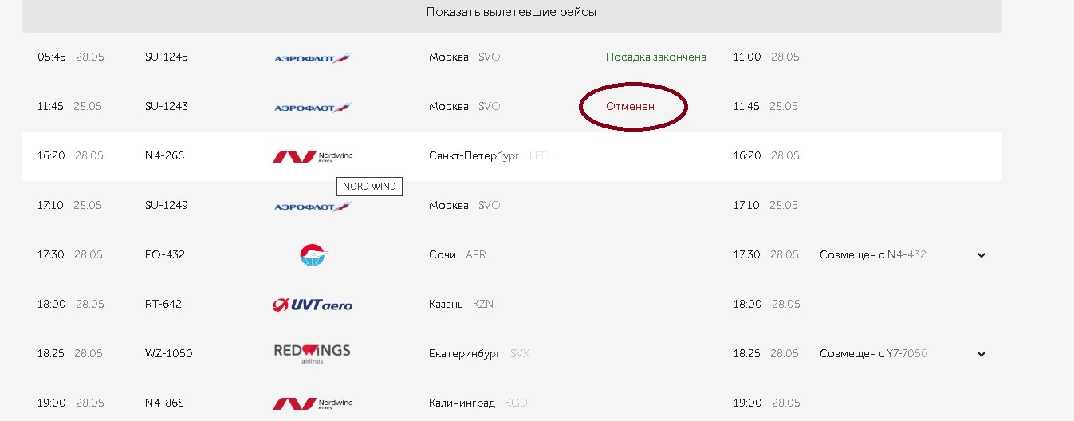This screenshot has width=1074, height=421.
Task: Click 'Показать вылетевшие рейсы' button
Action: (x=511, y=12)
